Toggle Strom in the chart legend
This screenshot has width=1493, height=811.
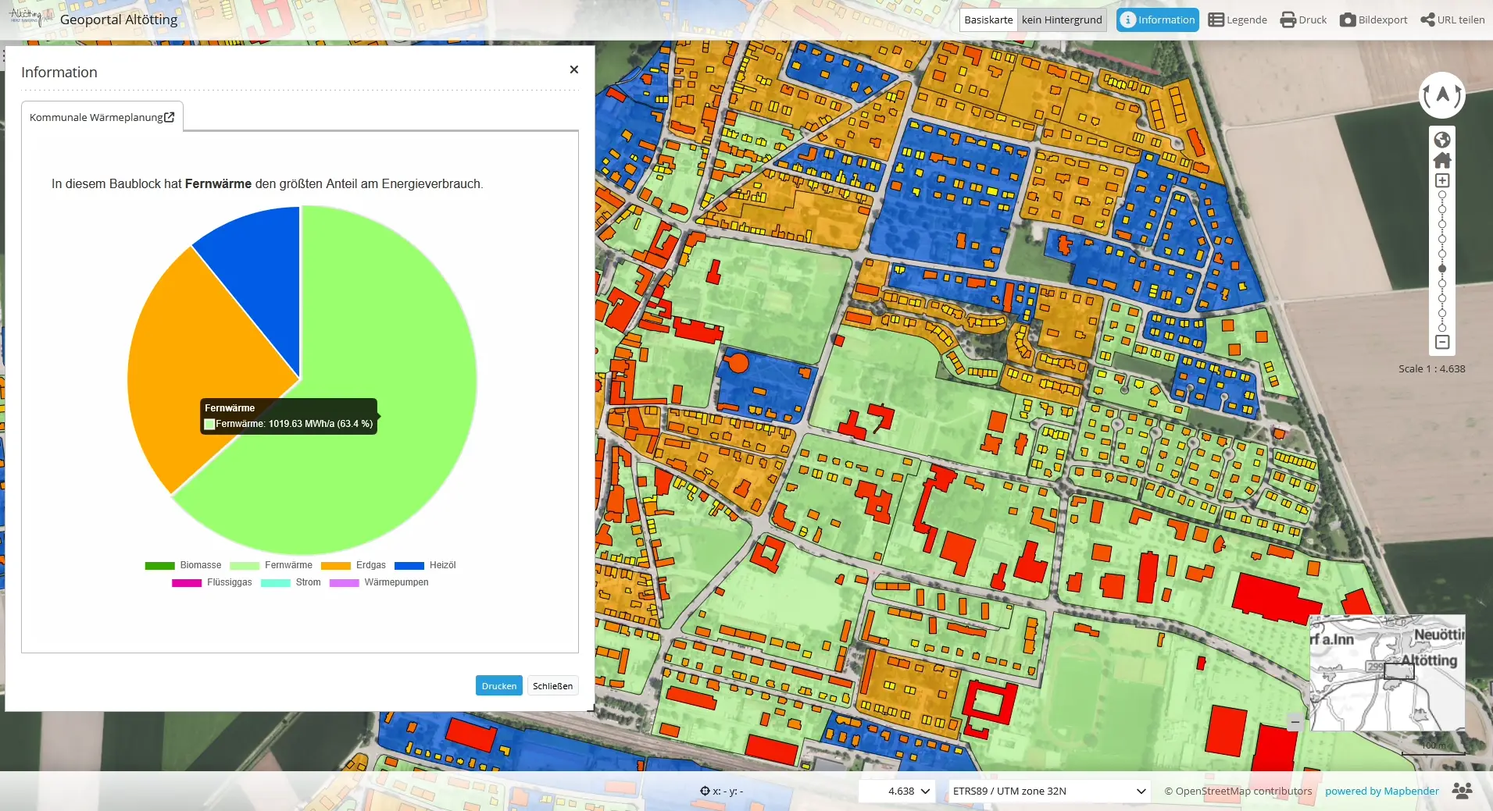(x=291, y=582)
